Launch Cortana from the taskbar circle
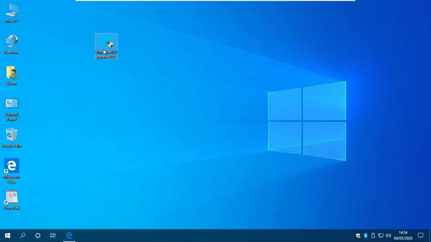Screen dimensions: 431x242 coord(38,236)
